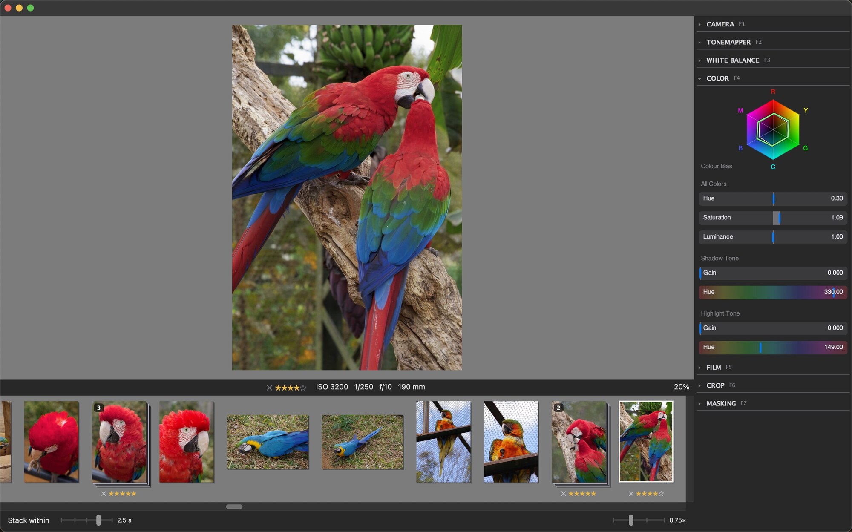Adjust the All Colors Hue slider

[773, 198]
